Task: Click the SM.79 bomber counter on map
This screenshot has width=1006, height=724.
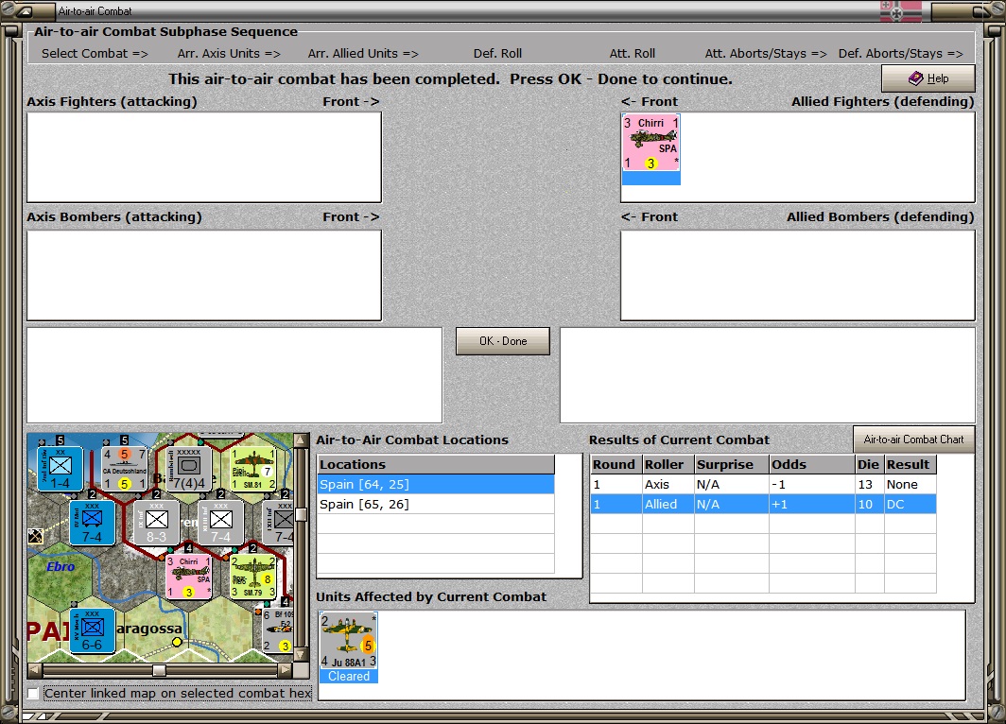Action: click(x=253, y=577)
